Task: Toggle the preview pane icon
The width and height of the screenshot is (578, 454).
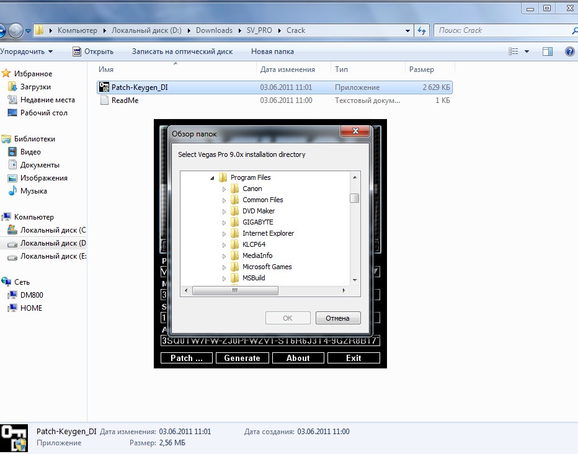Action: coord(548,51)
